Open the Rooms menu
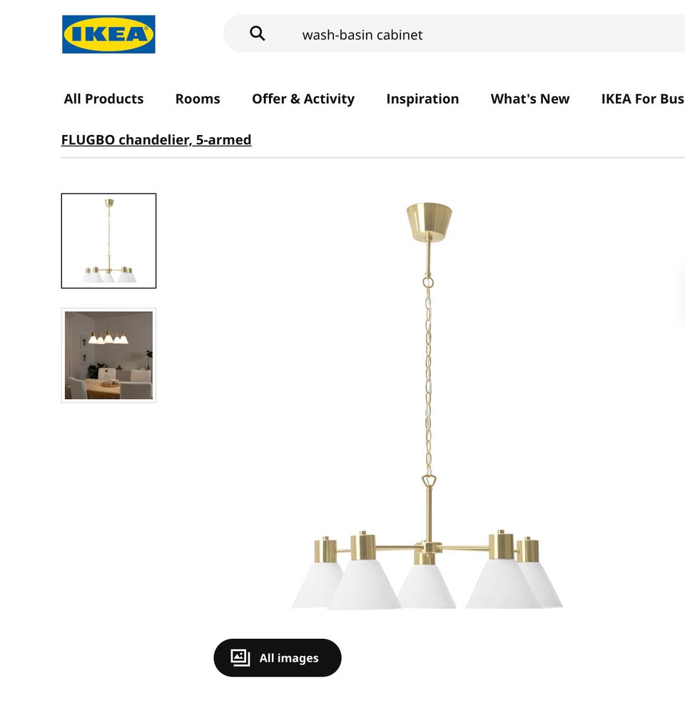The height and width of the screenshot is (706, 685). (198, 99)
